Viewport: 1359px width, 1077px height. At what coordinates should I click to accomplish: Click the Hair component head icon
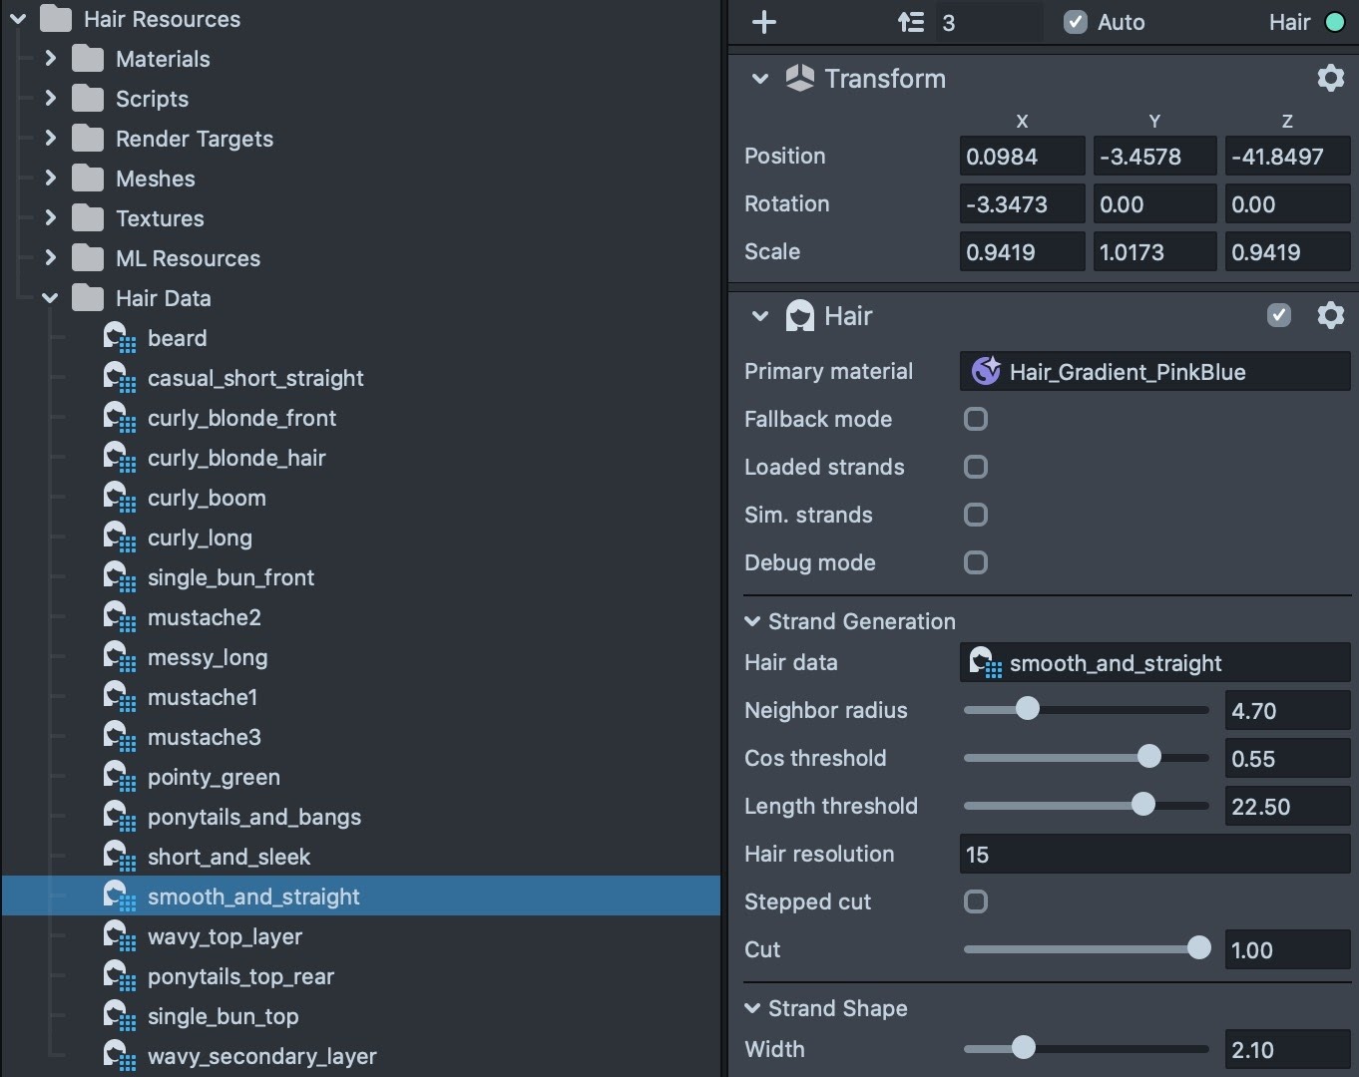coord(799,316)
